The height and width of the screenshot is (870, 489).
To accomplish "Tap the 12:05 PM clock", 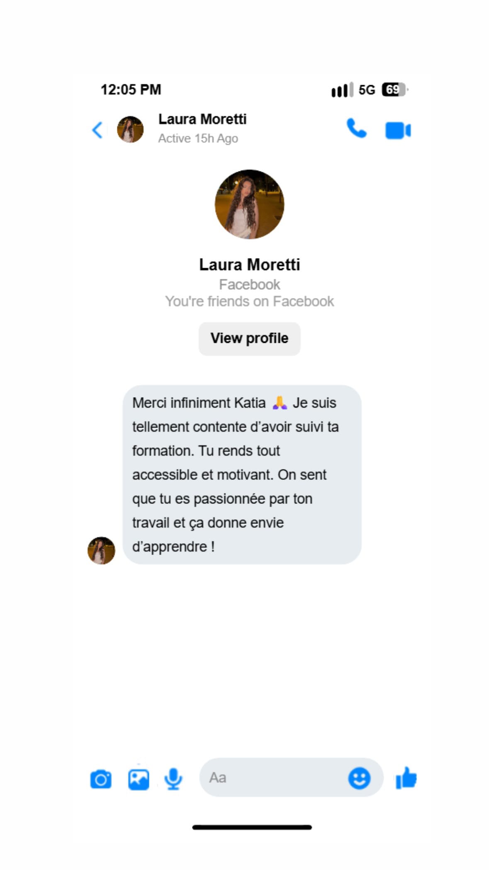I will (x=131, y=89).
